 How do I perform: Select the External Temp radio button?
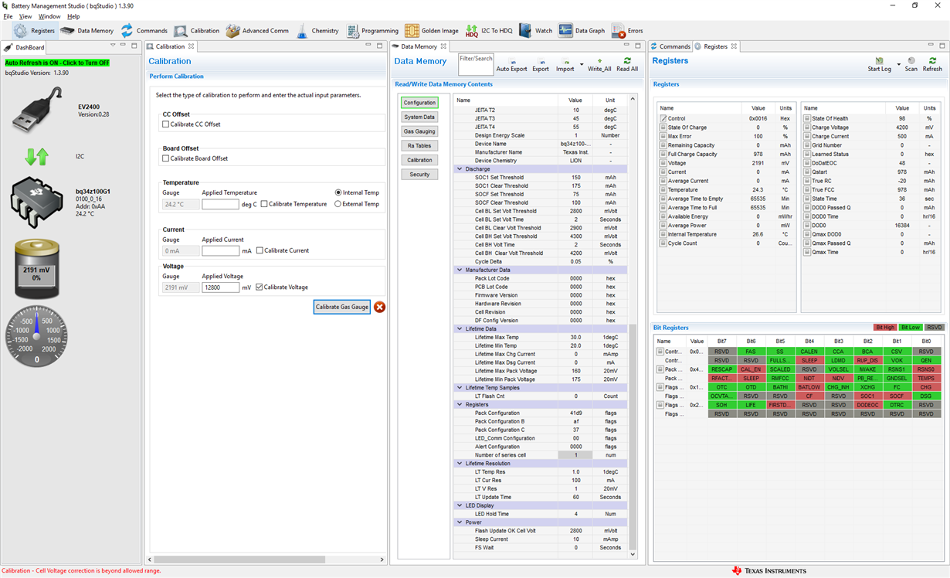click(338, 204)
